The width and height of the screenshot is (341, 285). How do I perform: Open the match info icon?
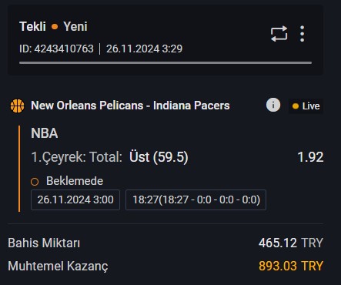273,105
